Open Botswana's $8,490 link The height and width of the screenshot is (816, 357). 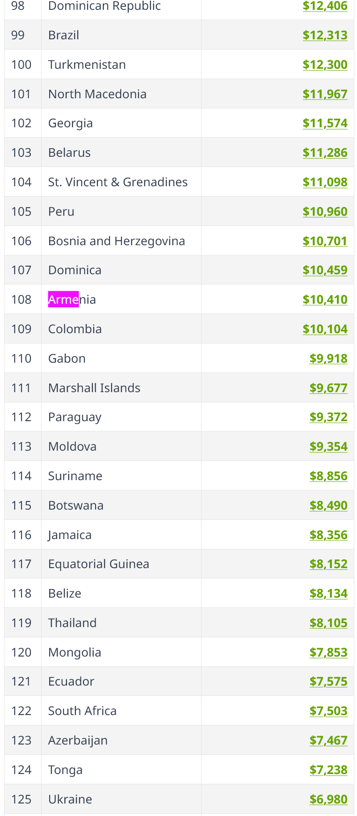328,506
